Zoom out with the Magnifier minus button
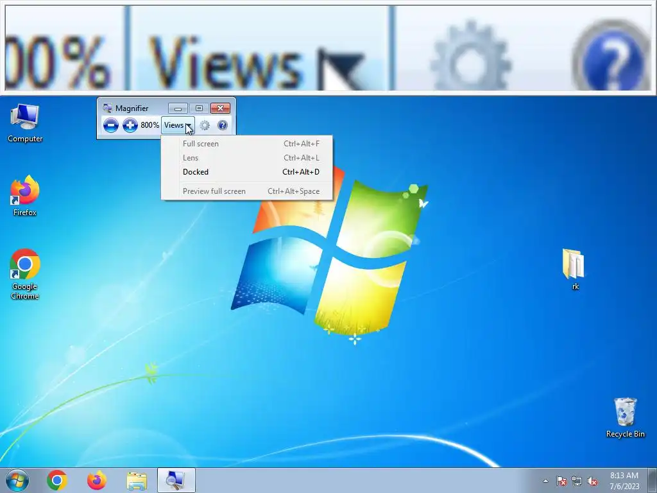The image size is (657, 493). pos(110,125)
